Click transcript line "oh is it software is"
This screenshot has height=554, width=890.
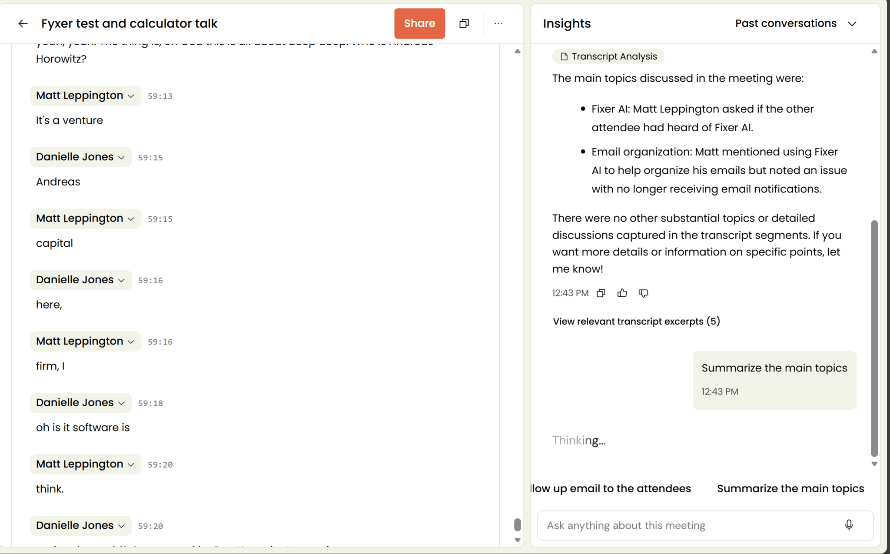click(83, 428)
